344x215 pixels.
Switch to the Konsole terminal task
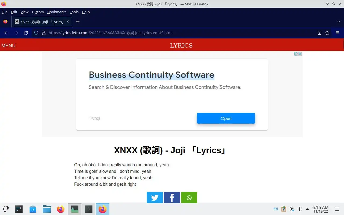89,209
